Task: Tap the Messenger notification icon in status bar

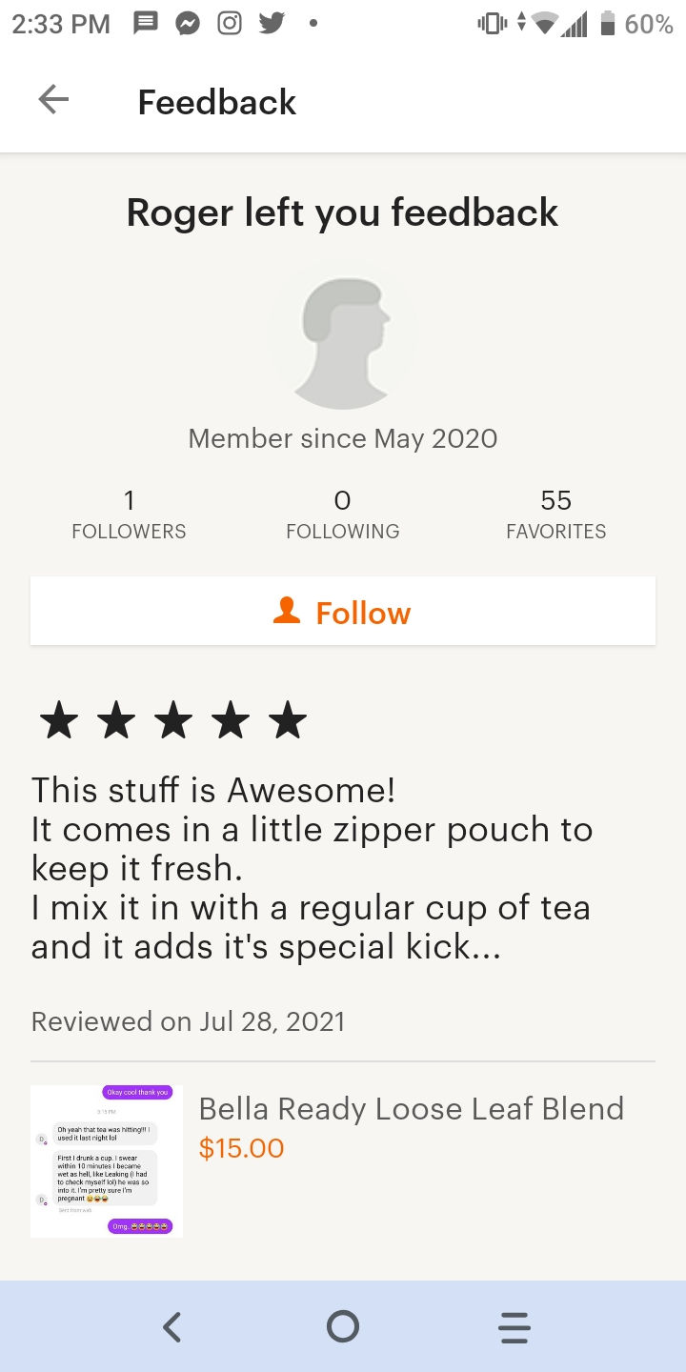Action: point(188,24)
